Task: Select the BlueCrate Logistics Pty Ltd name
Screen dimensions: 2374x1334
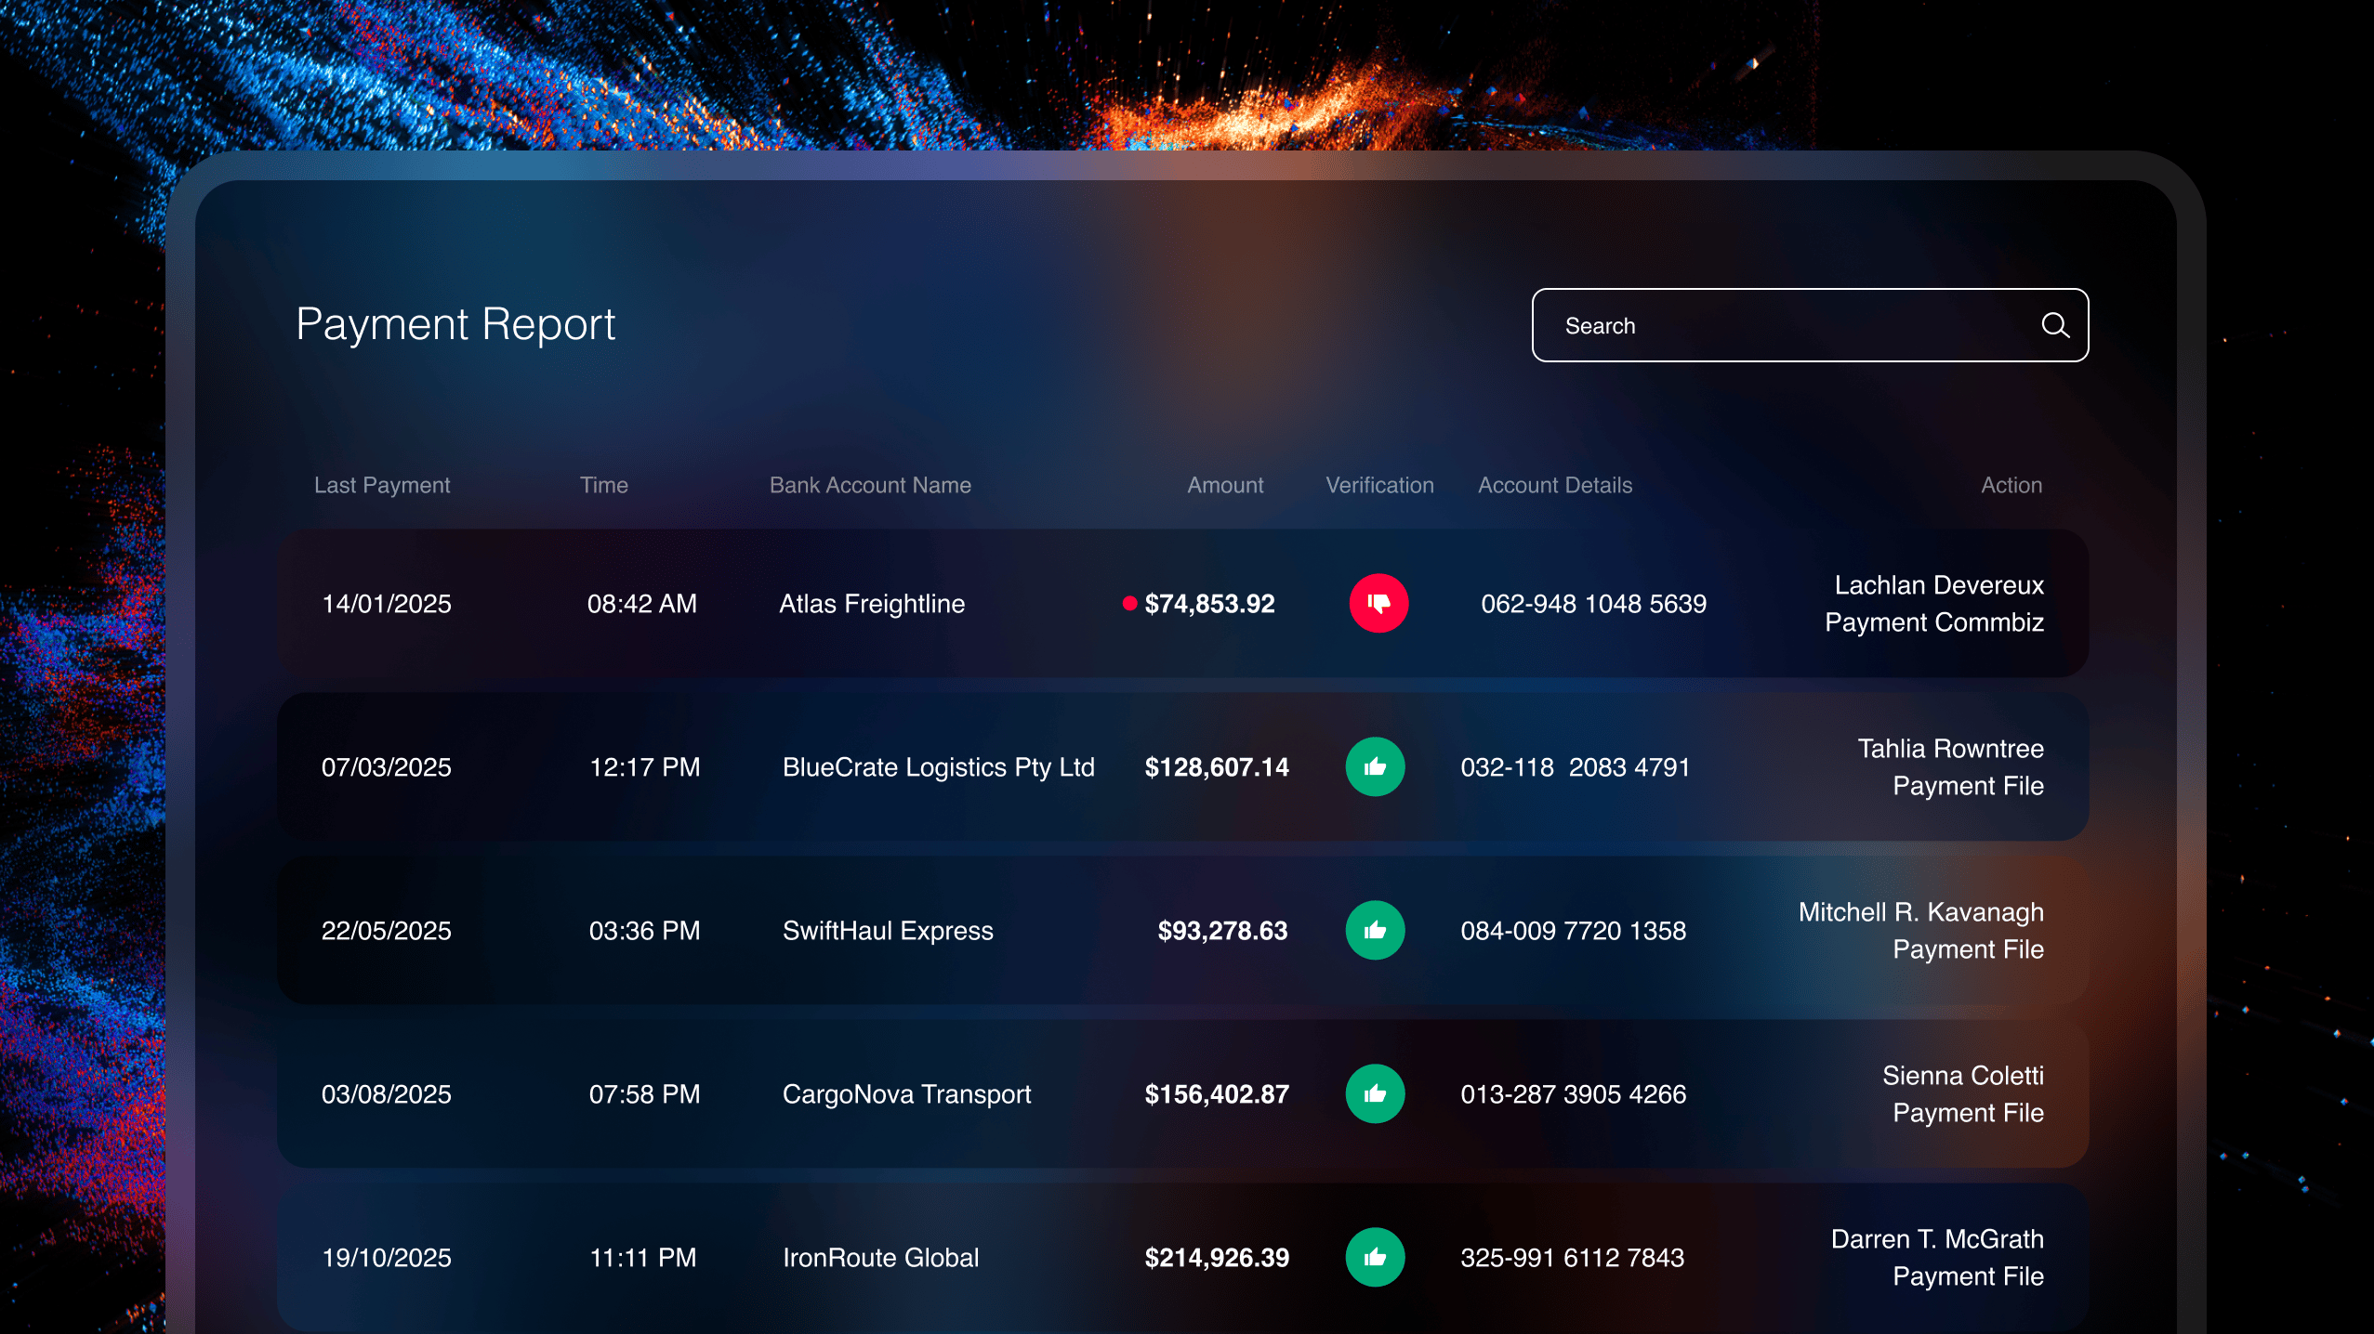Action: pyautogui.click(x=938, y=767)
